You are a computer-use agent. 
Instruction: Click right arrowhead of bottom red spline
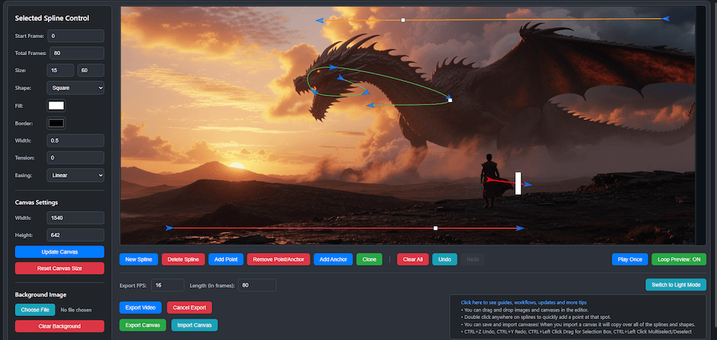pyautogui.click(x=521, y=227)
